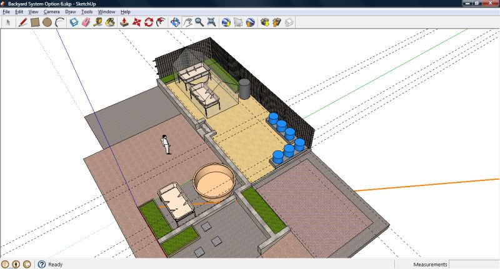Select the pink Eraser tool
This screenshot has width=500, height=269.
86,22
